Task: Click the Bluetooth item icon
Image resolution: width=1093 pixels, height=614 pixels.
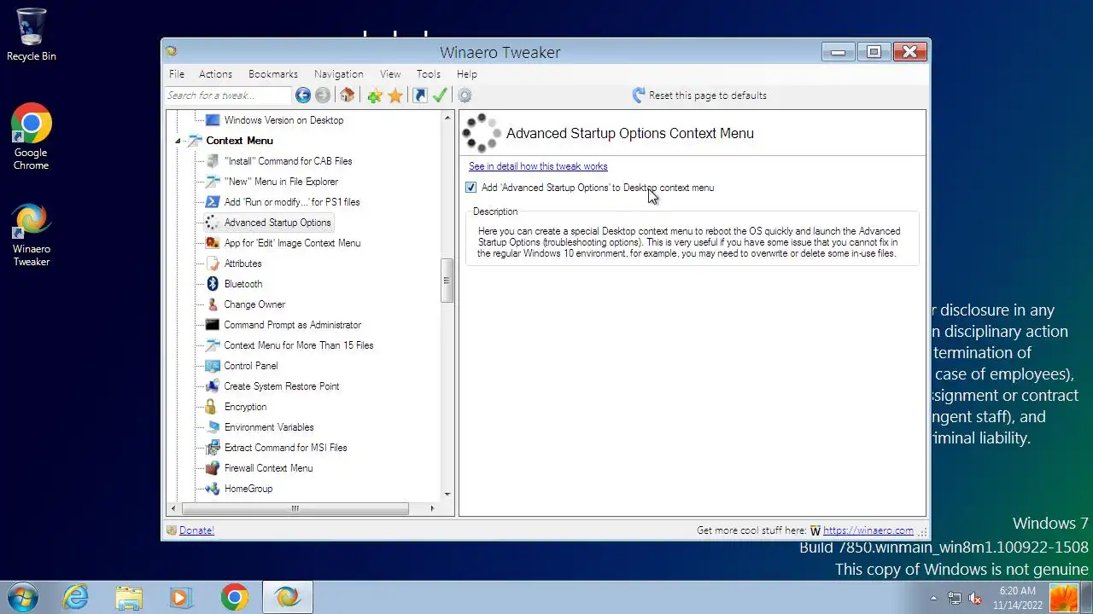Action: pyautogui.click(x=213, y=284)
